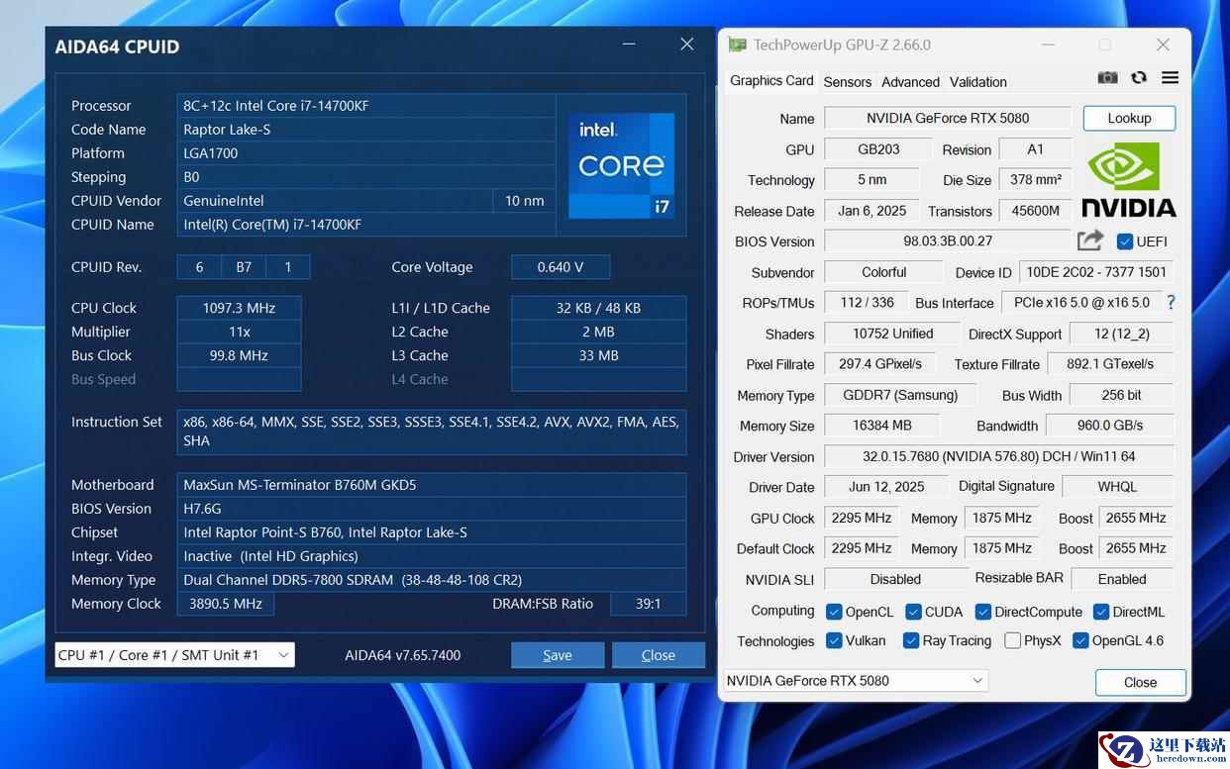Click the L3 Cache 33 MB value
This screenshot has width=1230, height=769.
[598, 355]
